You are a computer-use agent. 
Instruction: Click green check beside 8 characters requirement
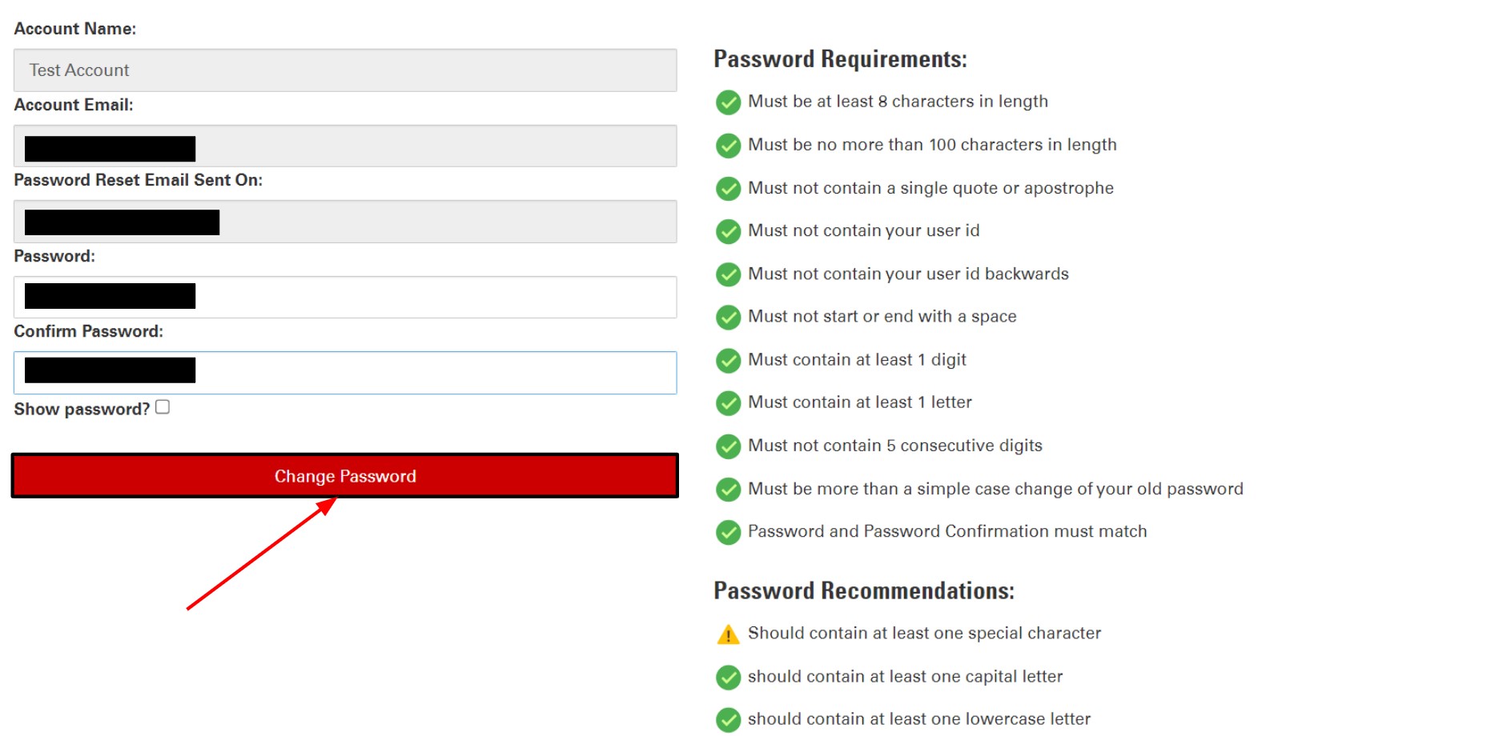coord(728,102)
